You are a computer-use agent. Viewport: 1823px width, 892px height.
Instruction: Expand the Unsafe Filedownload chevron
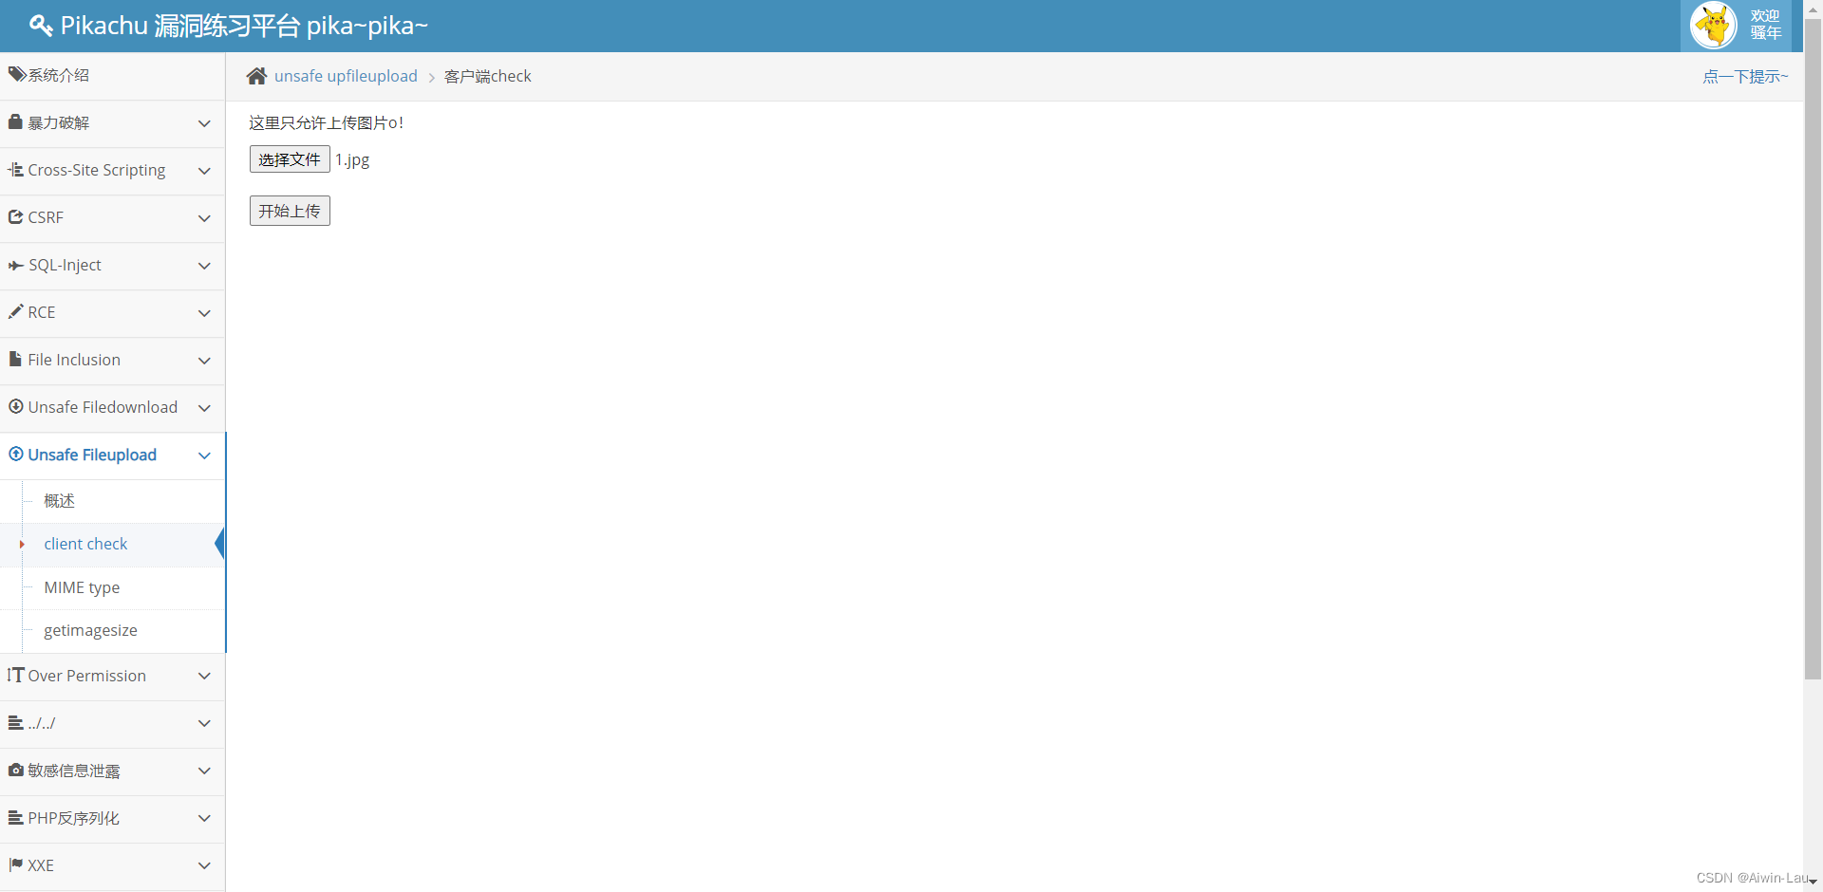point(204,408)
